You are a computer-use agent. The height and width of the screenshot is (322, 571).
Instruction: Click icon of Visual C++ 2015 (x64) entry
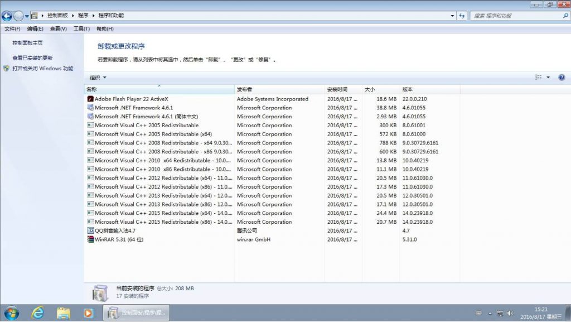coord(91,213)
